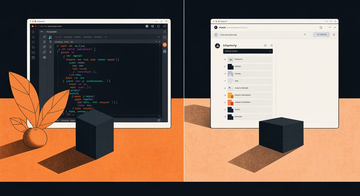This screenshot has width=360, height=196.
Task: Click the blue icon in editor's right sidebar
Action: (x=165, y=52)
